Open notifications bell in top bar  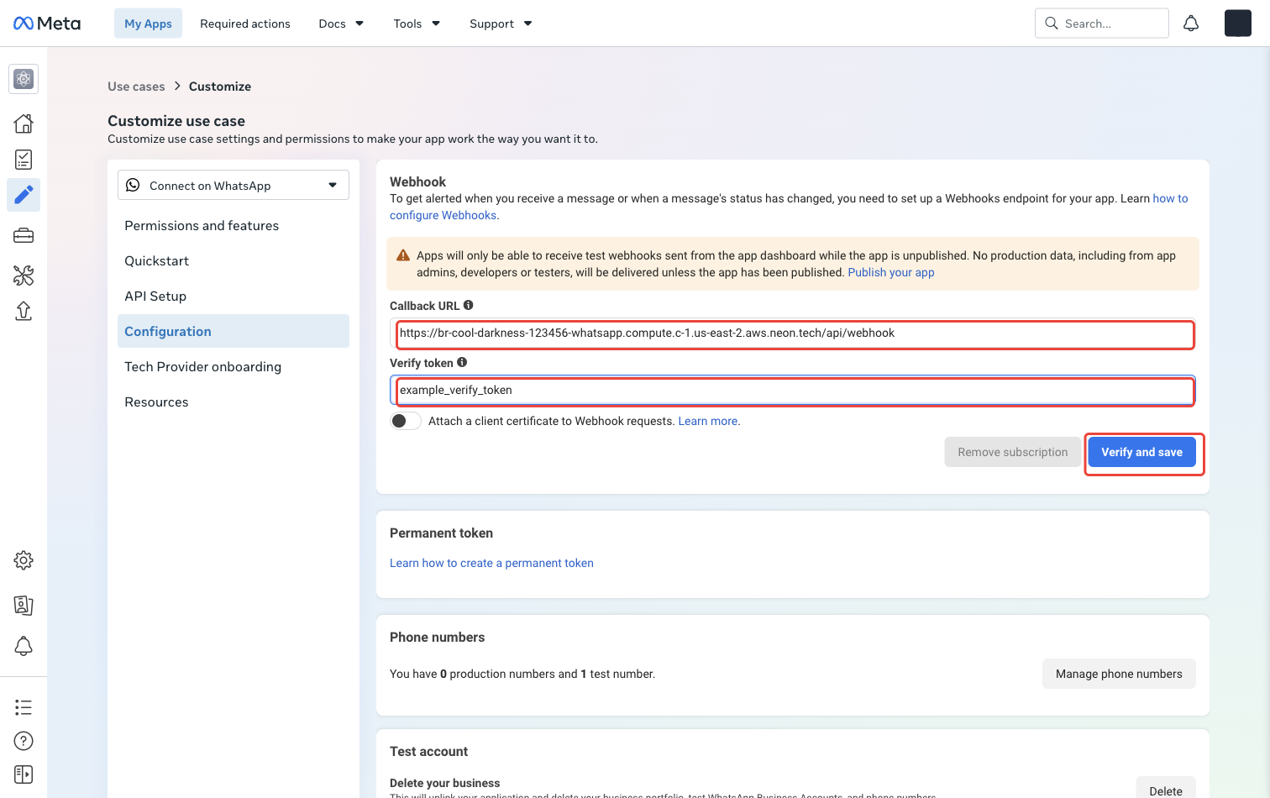pyautogui.click(x=1191, y=24)
